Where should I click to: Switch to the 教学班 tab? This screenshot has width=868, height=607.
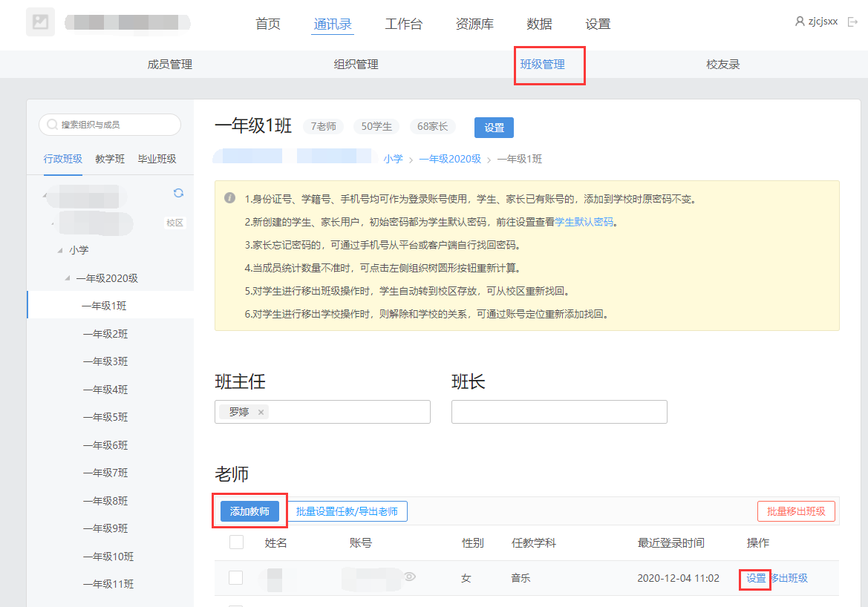110,159
